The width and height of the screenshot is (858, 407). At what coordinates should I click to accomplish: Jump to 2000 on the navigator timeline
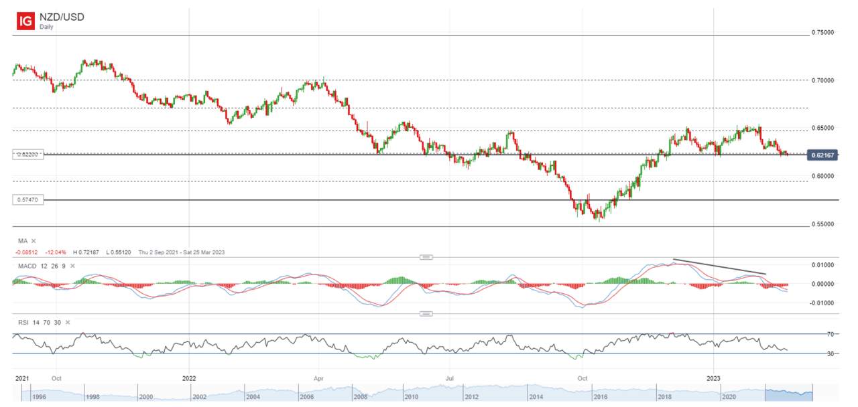pyautogui.click(x=145, y=396)
